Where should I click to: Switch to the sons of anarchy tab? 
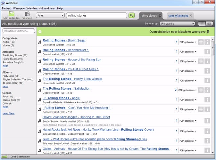pos(178,16)
